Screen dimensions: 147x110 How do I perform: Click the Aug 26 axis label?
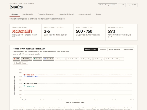pyautogui.click(x=24, y=100)
